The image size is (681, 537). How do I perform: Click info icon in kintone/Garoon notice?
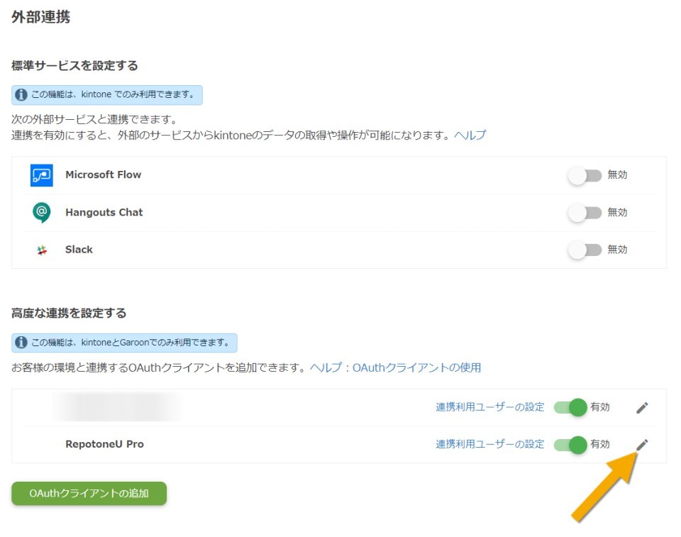[x=21, y=343]
